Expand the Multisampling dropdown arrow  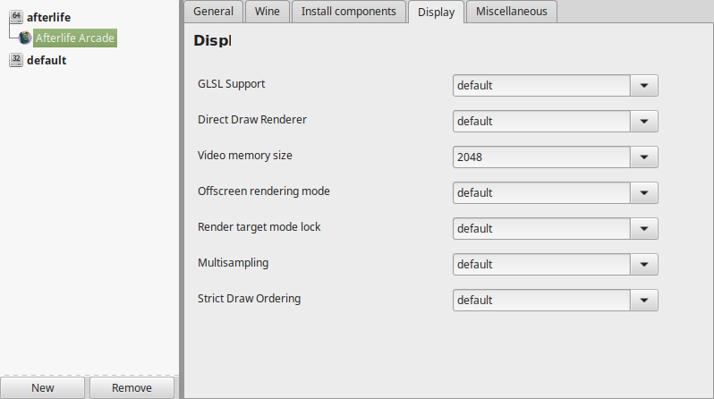644,264
